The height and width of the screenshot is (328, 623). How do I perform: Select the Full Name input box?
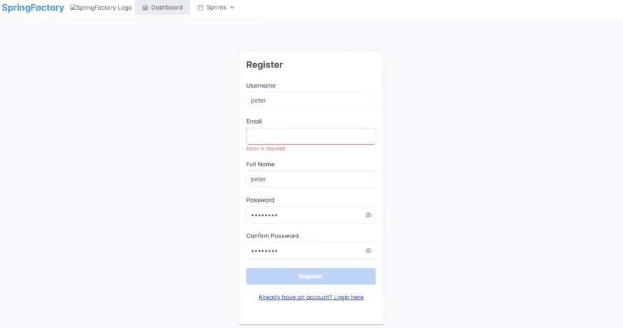pos(311,180)
